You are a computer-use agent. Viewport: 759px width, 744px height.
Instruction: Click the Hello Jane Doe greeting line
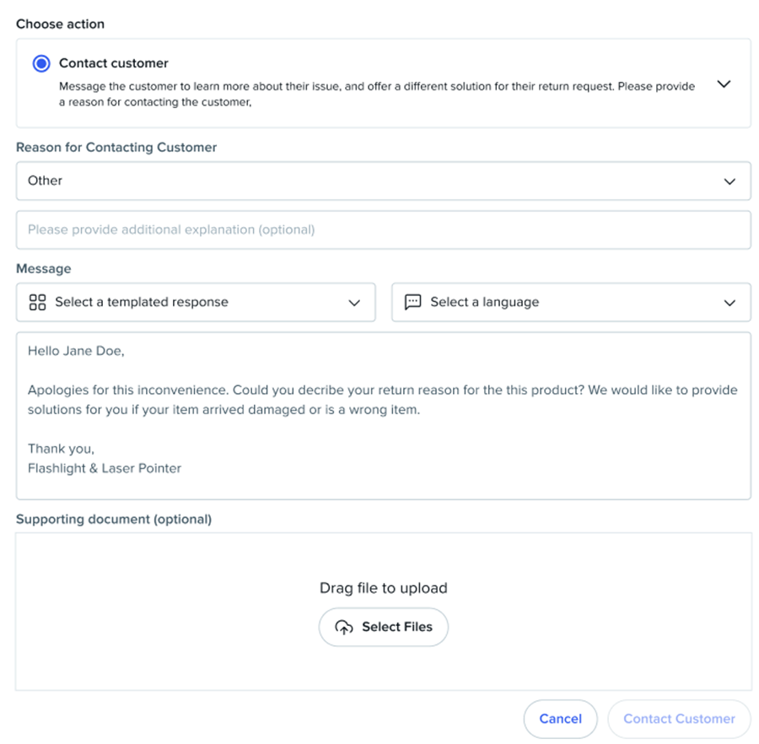(x=76, y=351)
